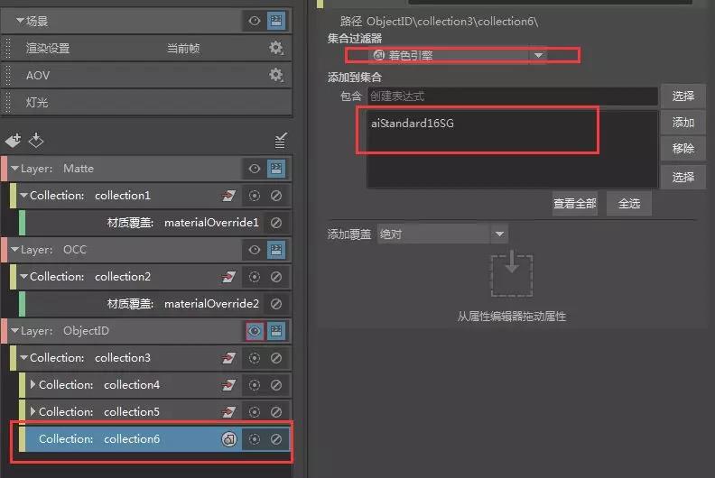This screenshot has width=715, height=478.
Task: Open render settings gear icon
Action: [x=276, y=48]
